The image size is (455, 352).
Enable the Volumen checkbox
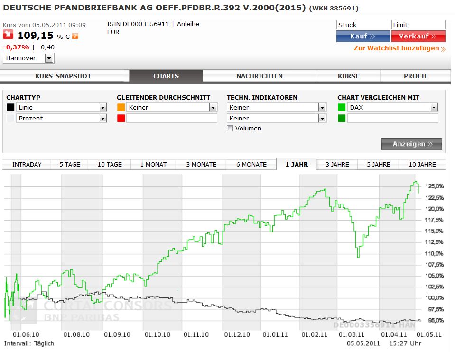coord(230,129)
